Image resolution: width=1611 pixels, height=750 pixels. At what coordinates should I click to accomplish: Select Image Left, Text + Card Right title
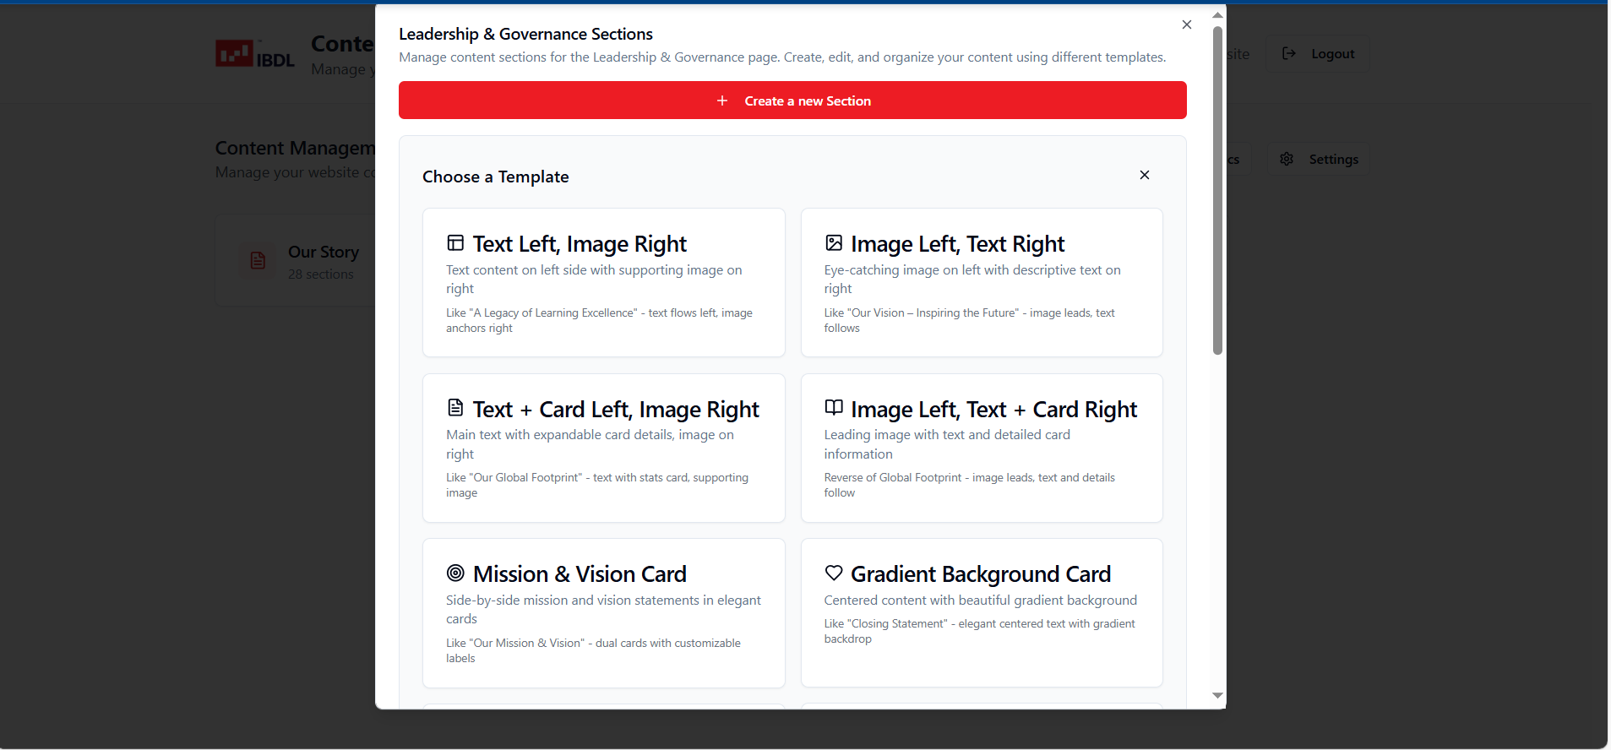point(993,410)
